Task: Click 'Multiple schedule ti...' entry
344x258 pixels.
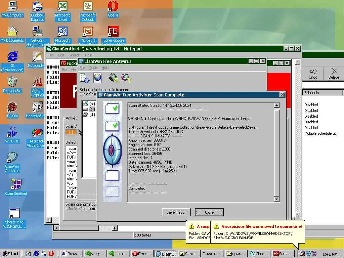Action: pyautogui.click(x=321, y=133)
